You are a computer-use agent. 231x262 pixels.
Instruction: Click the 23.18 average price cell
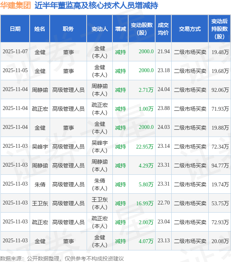click(164, 70)
